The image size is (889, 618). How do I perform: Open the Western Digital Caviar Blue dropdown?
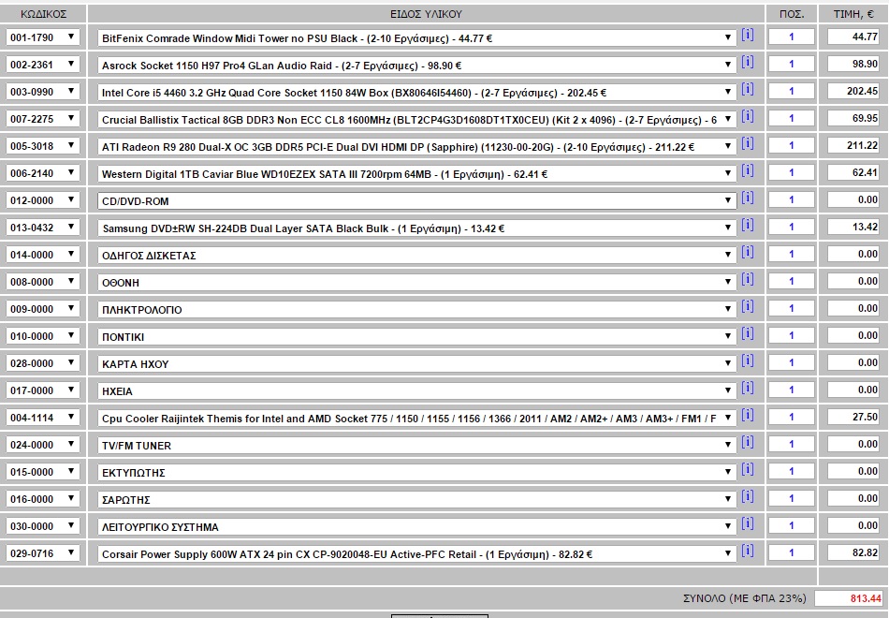416,174
